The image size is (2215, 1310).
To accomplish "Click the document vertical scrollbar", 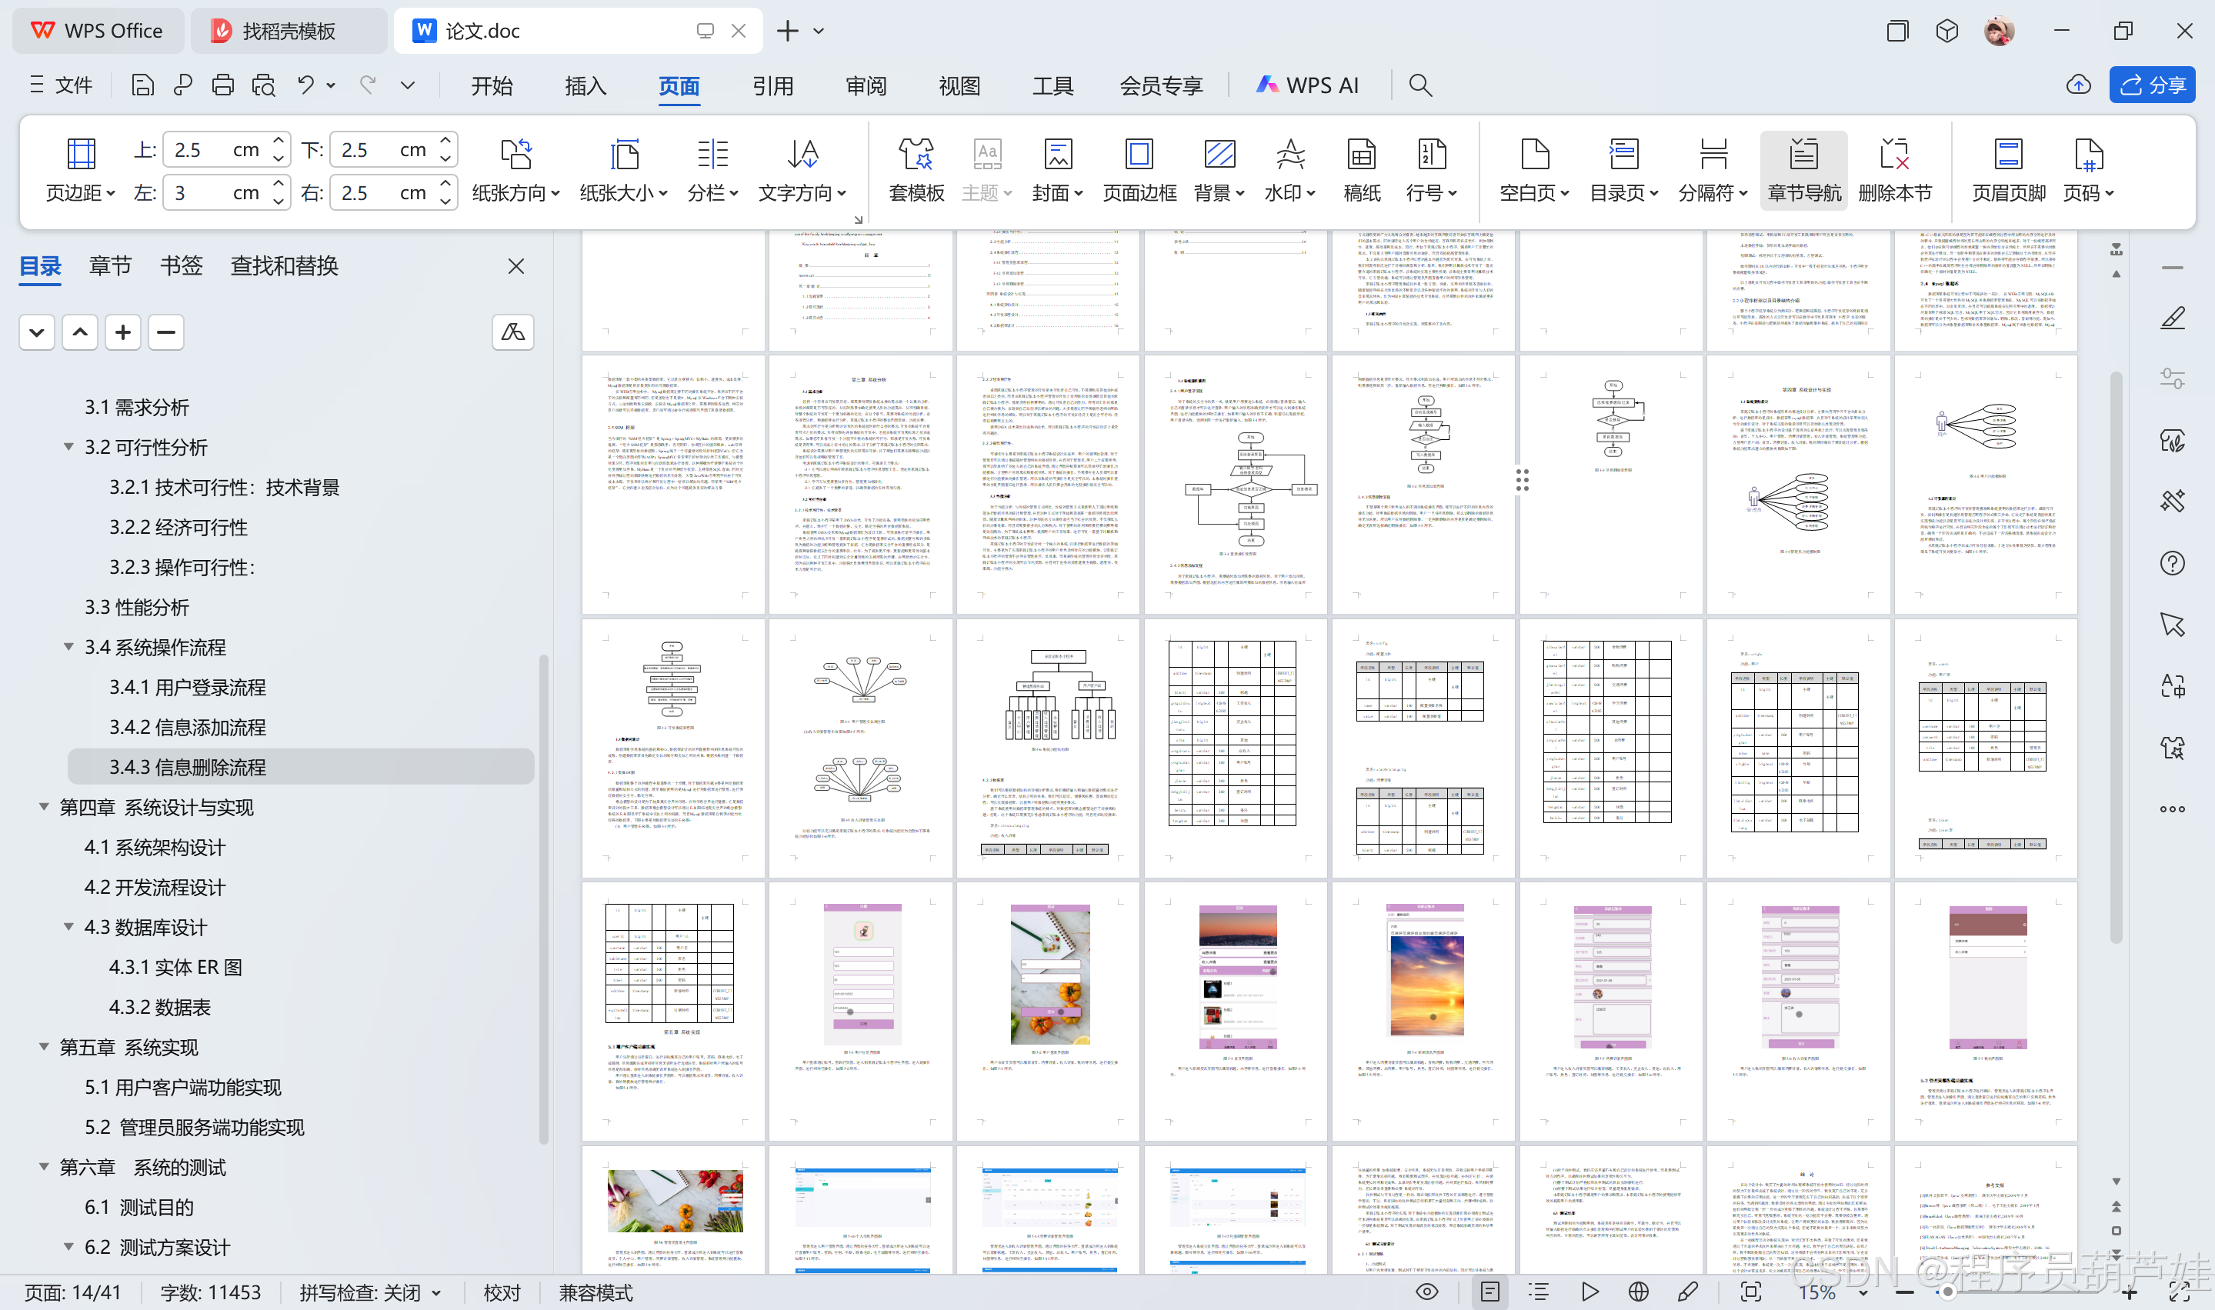I will coord(2115,658).
